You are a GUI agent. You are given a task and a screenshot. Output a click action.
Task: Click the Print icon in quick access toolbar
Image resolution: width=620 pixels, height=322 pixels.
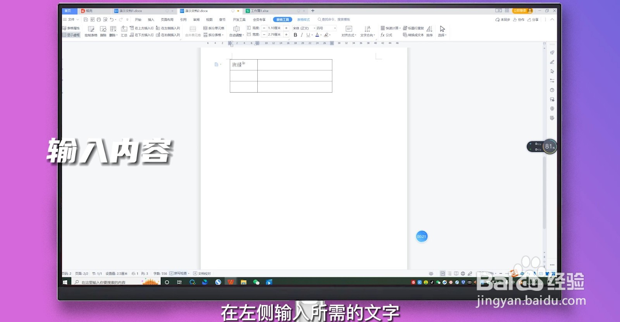(99, 19)
